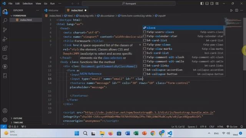Open the body.bg-info breadcrumb dropdown
Viewport: 246px width, 138px height.
(85, 16)
